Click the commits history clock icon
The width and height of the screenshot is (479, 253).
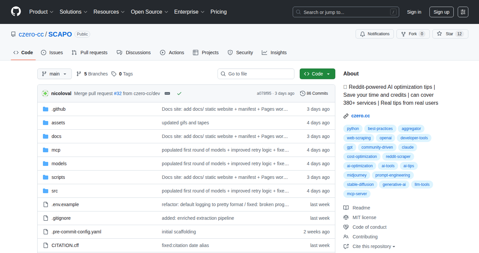[x=302, y=93]
